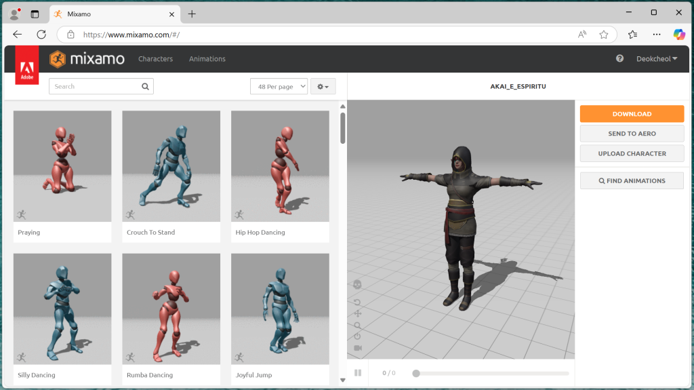This screenshot has width=694, height=390.
Task: Click the Adobe logo icon
Action: point(27,65)
